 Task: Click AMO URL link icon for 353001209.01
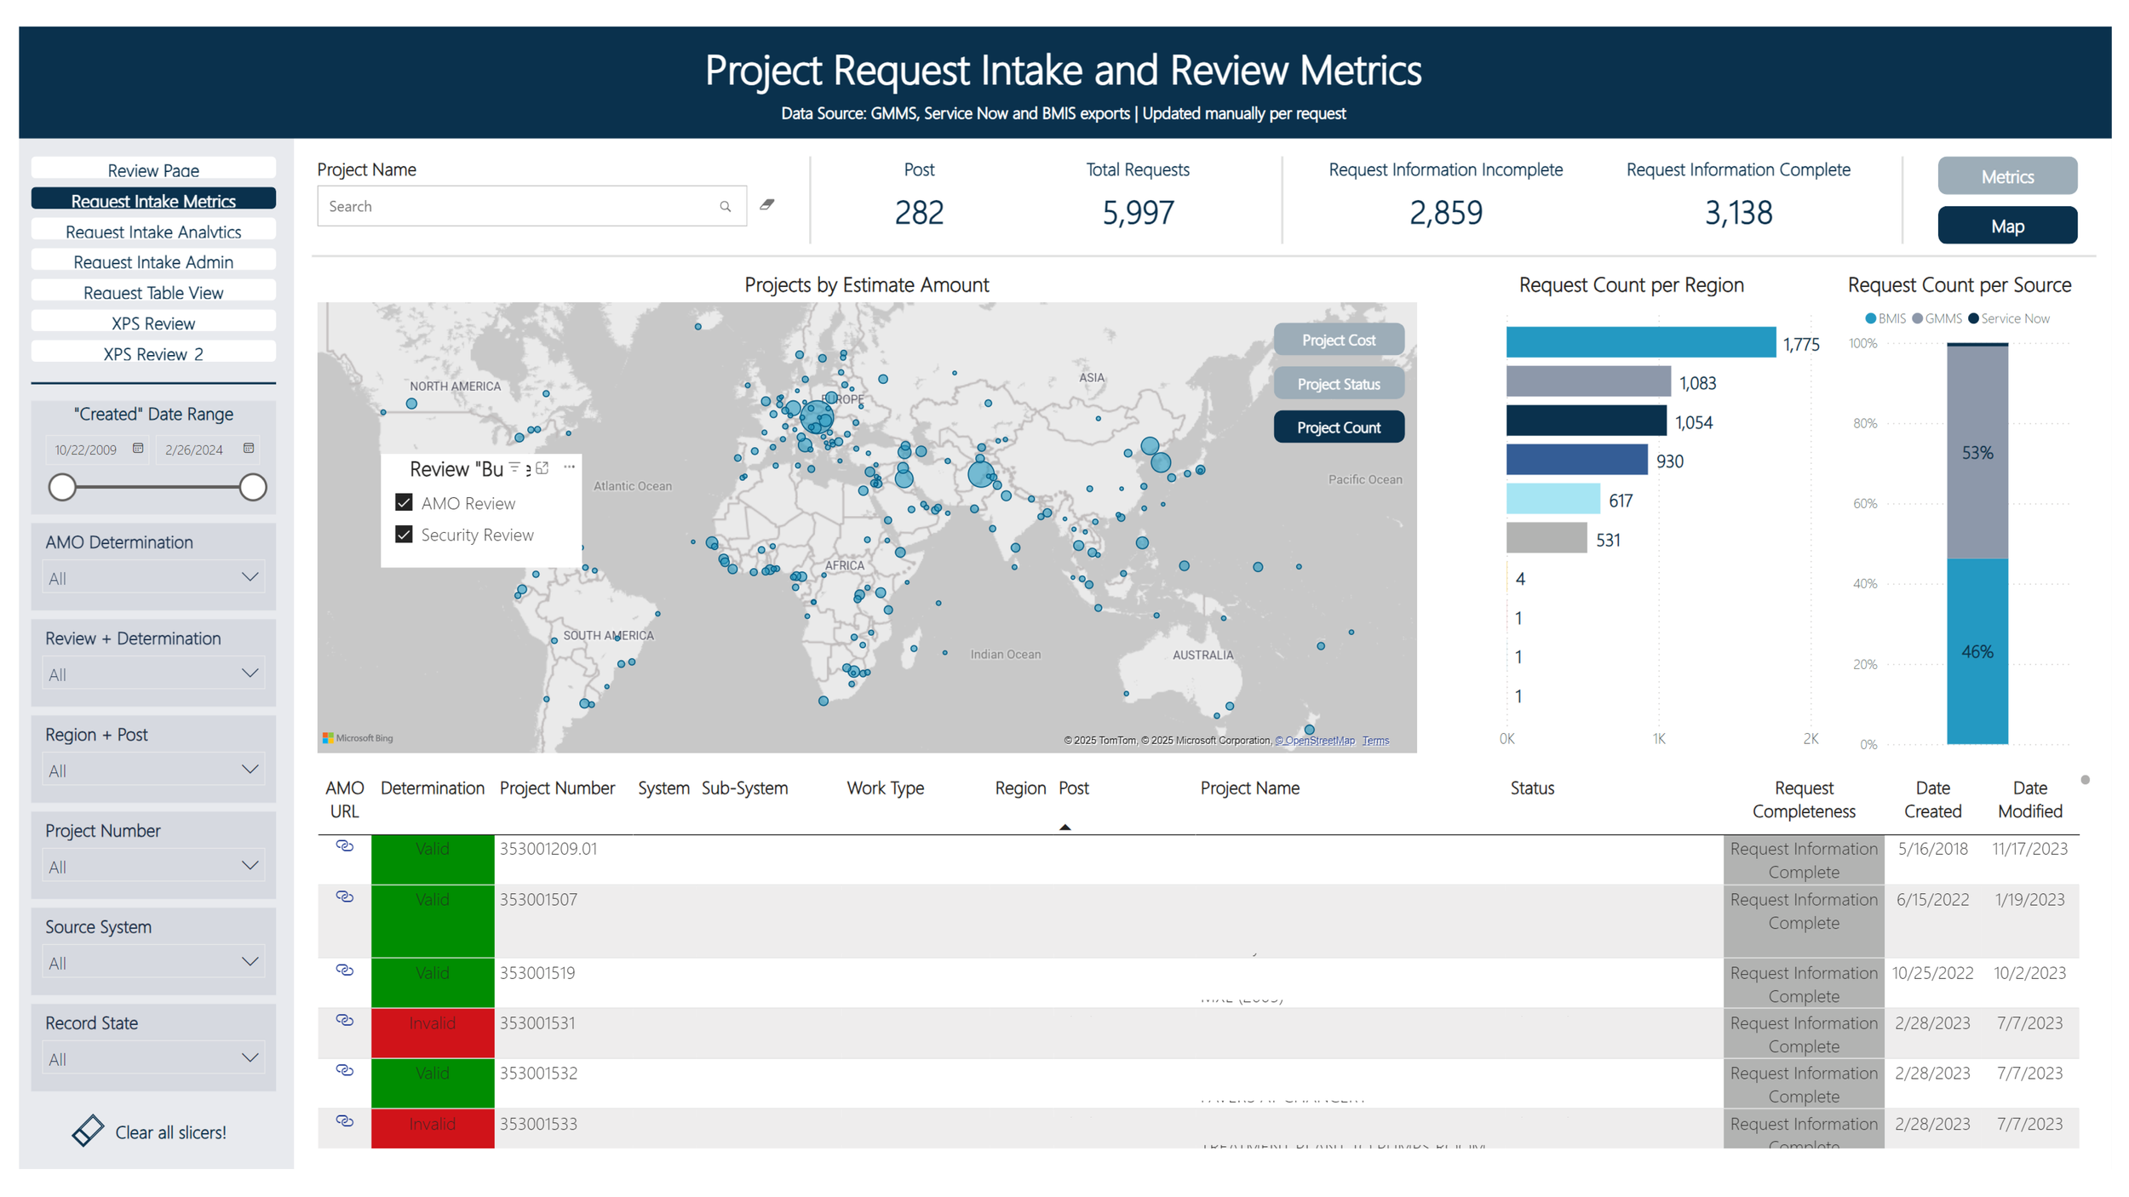[344, 846]
